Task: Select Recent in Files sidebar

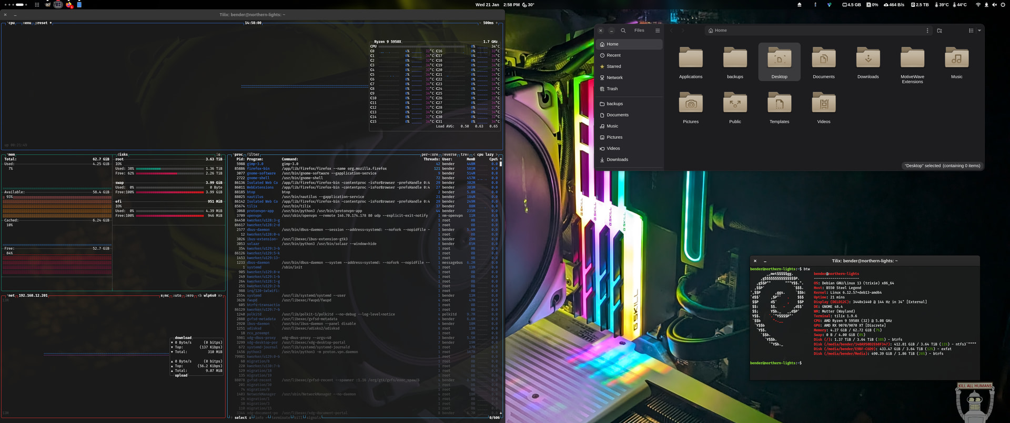Action: [x=613, y=55]
